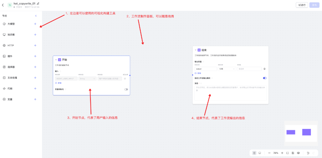Click the minimap 开始 node thumbnail
Screen dimensions: 322x158
coord(291,132)
